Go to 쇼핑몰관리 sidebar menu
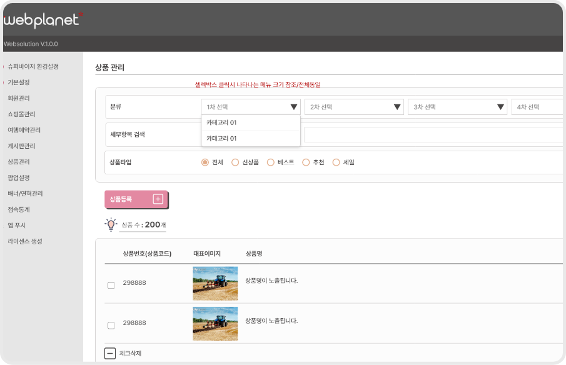This screenshot has height=365, width=566. click(21, 114)
